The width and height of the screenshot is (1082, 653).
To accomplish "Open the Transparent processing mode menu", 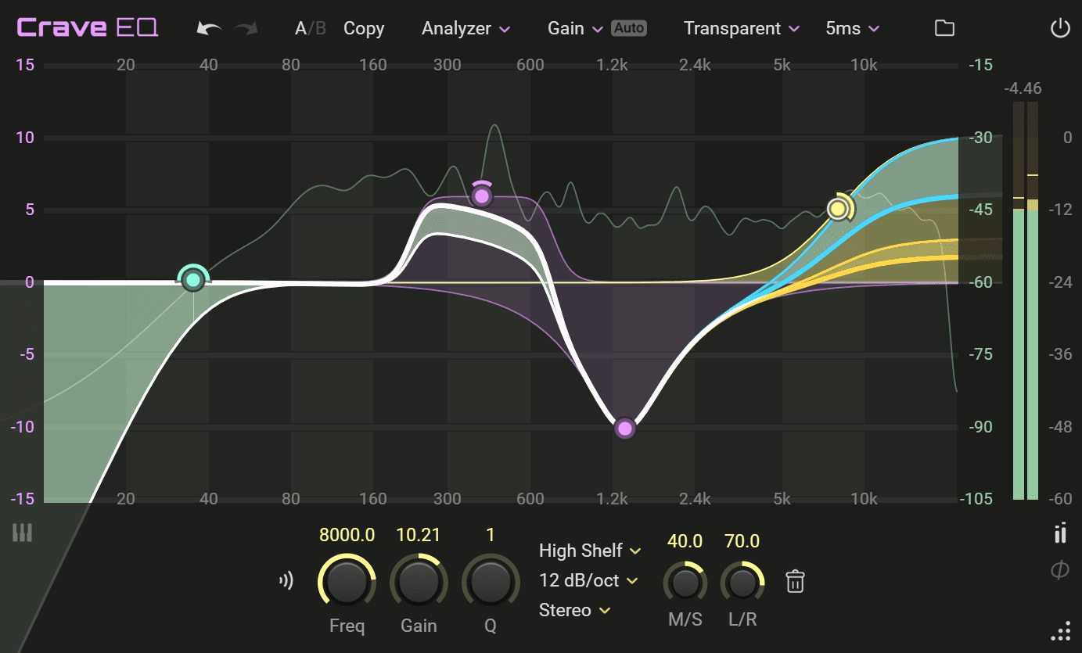I will coord(740,27).
